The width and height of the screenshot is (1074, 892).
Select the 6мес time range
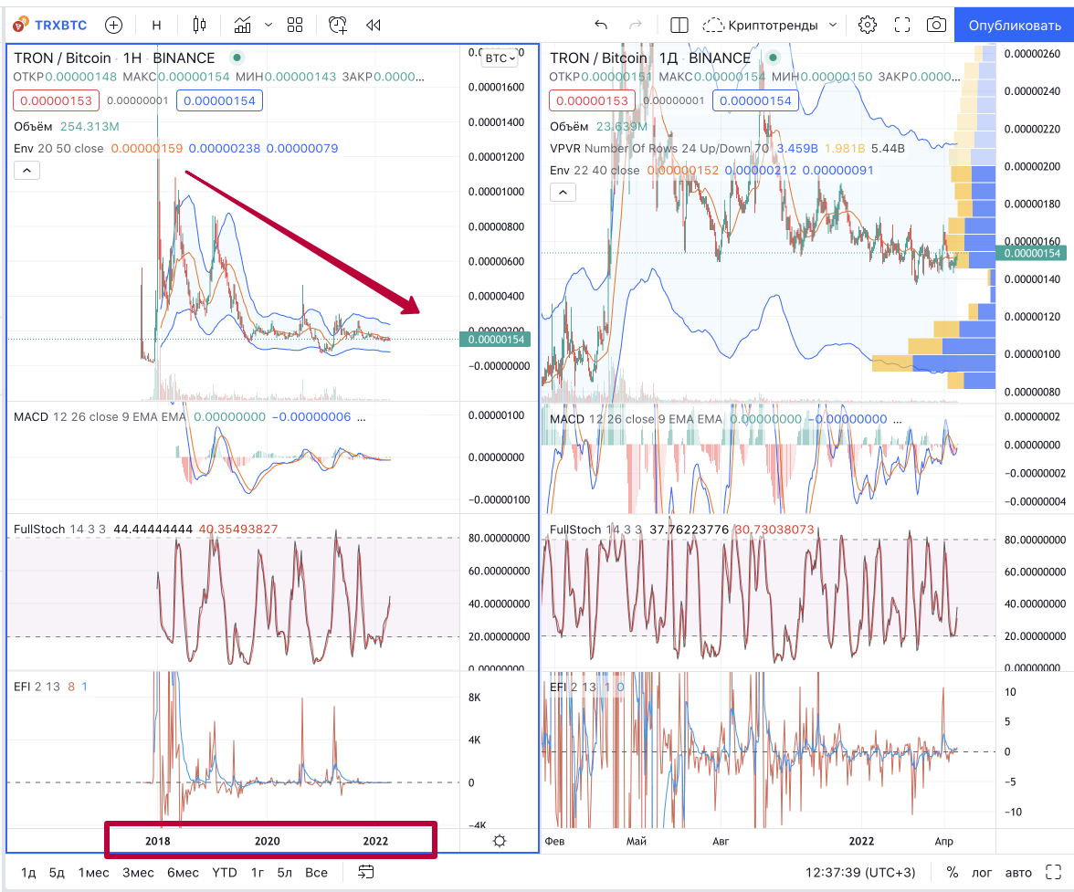point(183,872)
